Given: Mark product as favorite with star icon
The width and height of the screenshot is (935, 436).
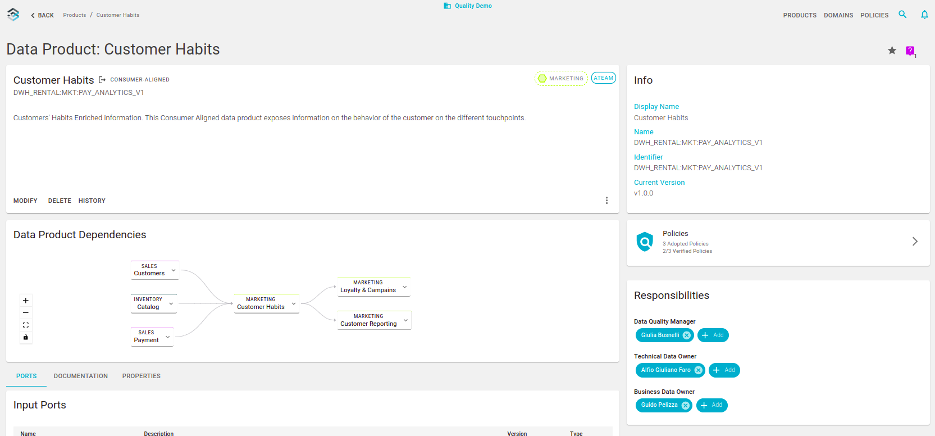Looking at the screenshot, I should (x=892, y=51).
